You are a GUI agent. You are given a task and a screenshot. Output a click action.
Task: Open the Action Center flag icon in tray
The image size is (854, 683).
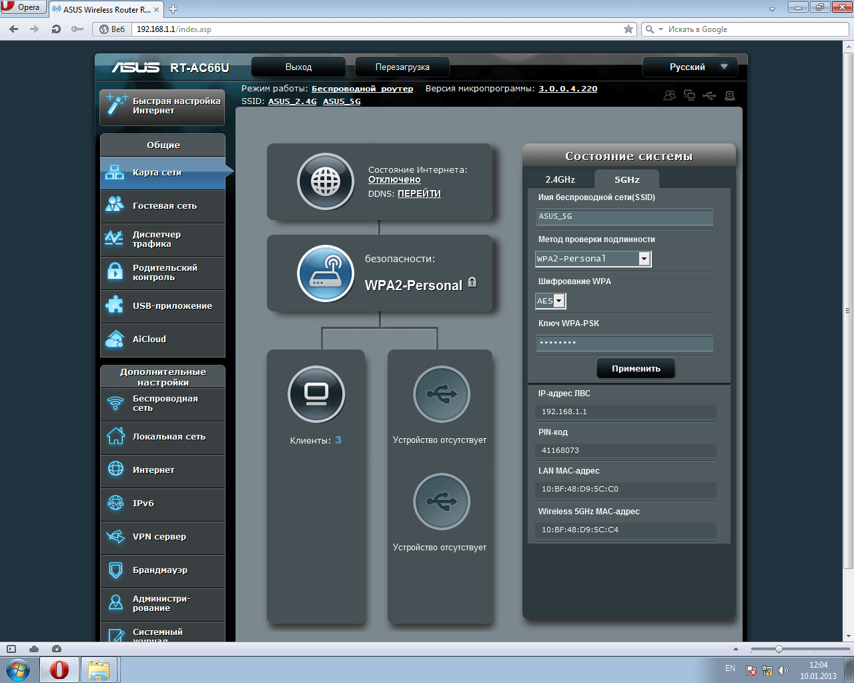click(751, 670)
